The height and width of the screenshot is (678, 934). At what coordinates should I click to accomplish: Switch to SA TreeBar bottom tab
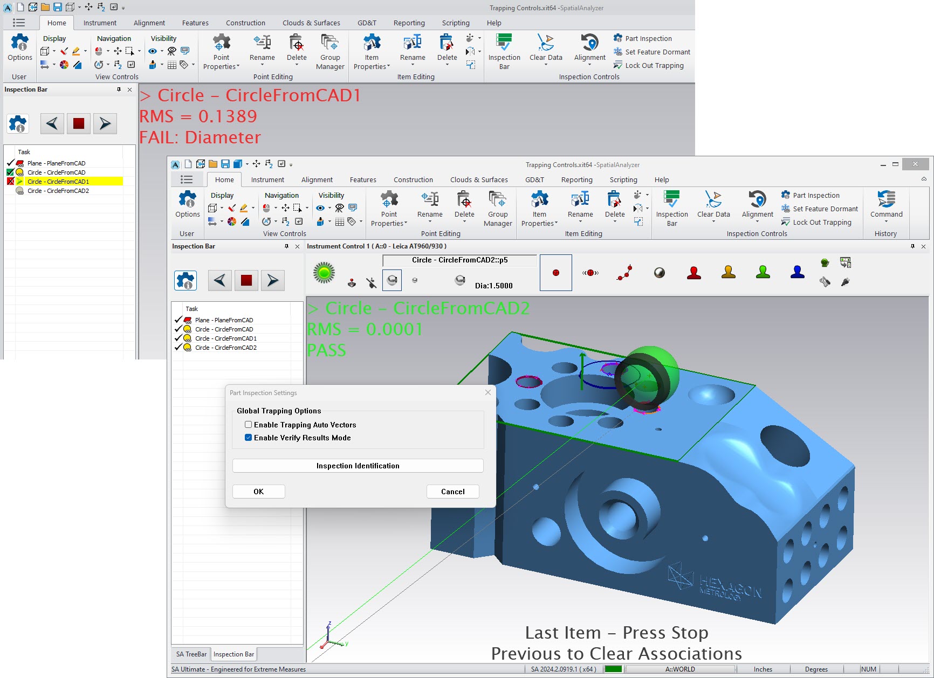[x=191, y=654]
